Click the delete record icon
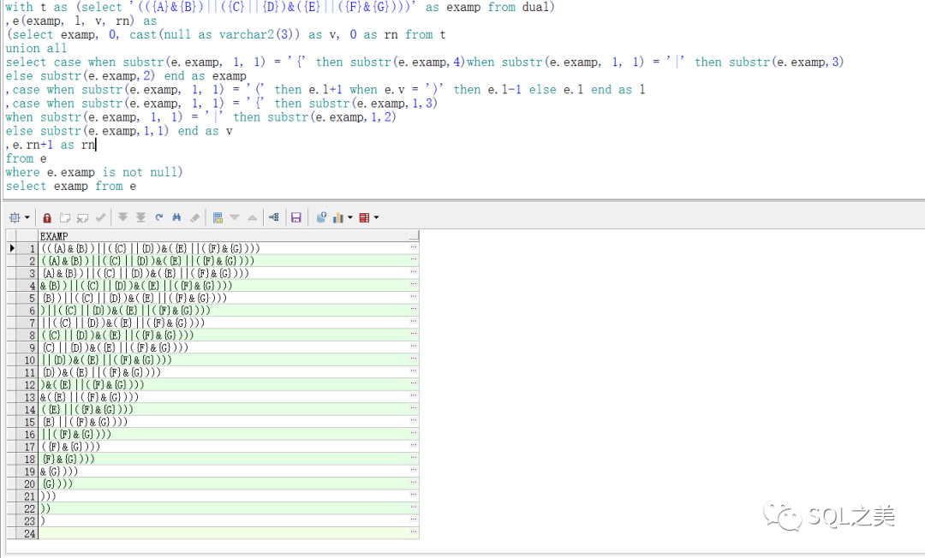 [82, 217]
